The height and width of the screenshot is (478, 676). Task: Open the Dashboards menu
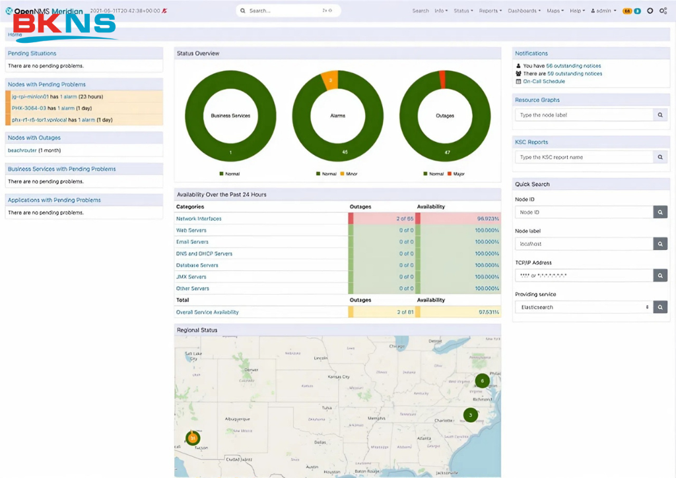(x=524, y=11)
